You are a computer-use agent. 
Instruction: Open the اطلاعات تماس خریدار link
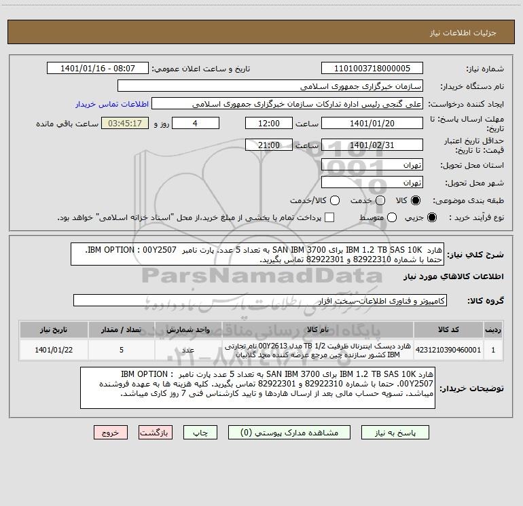(x=112, y=104)
